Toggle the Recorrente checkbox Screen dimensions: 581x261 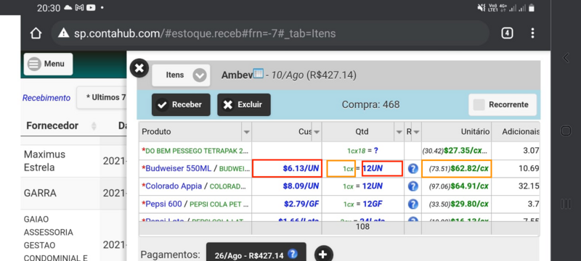tap(503, 104)
